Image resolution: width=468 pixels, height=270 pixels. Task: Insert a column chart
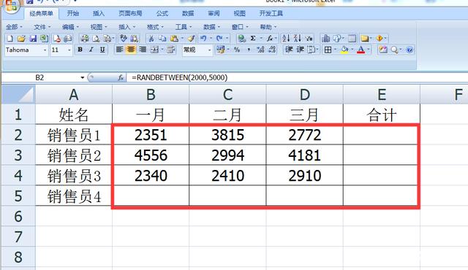click(x=325, y=39)
